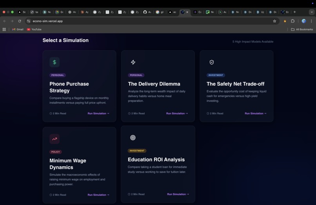
Task: Switch to the tab labeled Up
Action: tap(260, 12)
